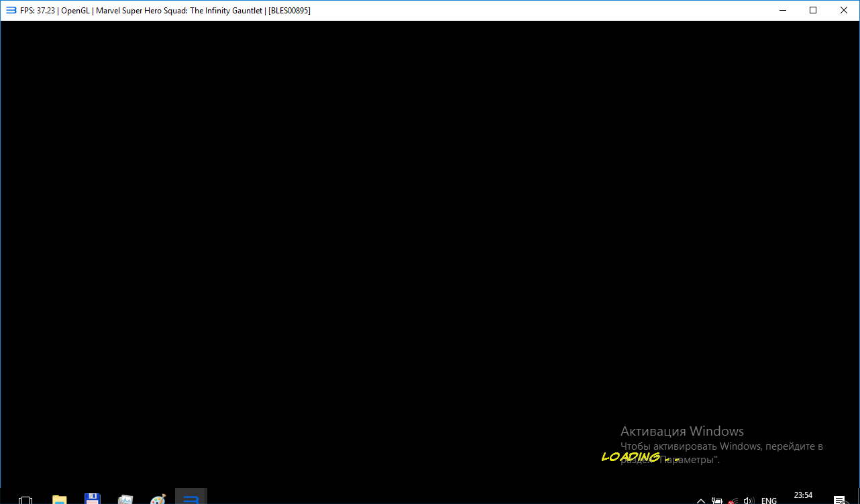Open Task View from the taskbar
The image size is (860, 504).
(x=25, y=499)
